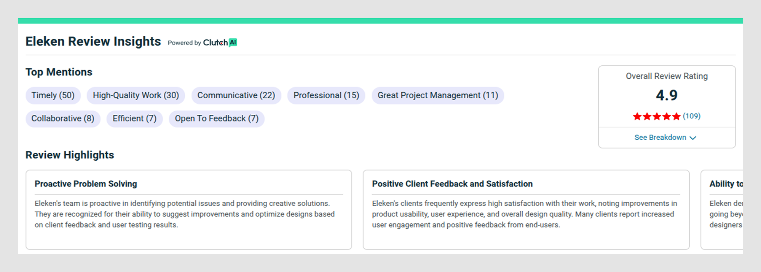Click the Top Mentions heading

point(59,72)
